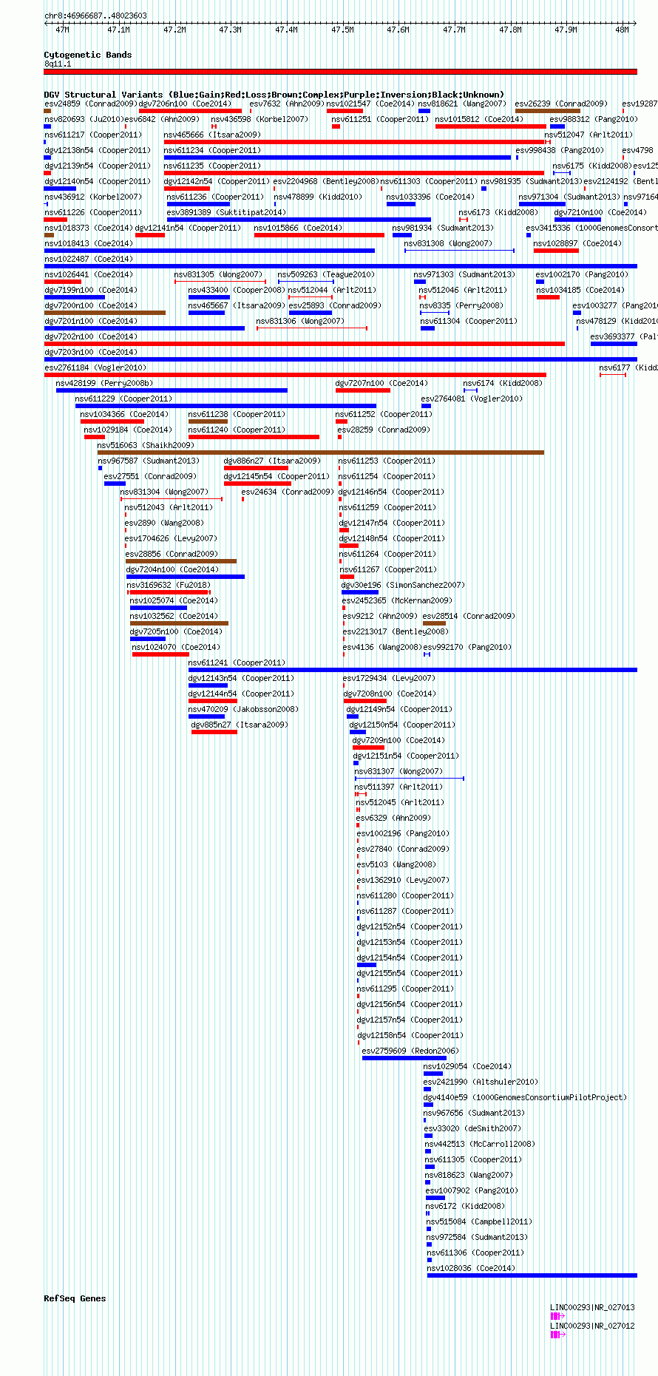This screenshot has width=658, height=1376.
Task: Click variant esv33020 (deSmith2007) label
Action: [472, 1128]
